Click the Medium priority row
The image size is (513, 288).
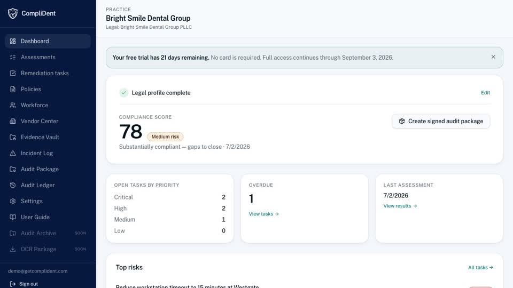click(x=170, y=219)
